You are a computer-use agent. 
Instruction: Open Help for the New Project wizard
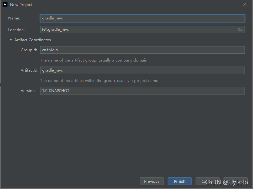235,181
